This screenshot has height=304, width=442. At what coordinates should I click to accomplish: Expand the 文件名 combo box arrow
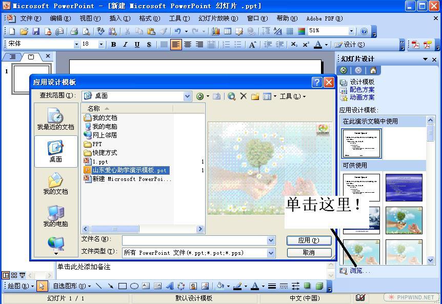pos(271,240)
